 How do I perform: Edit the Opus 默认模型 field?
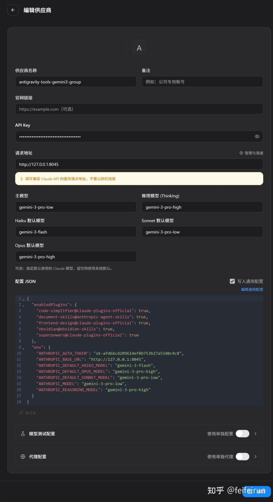(x=76, y=256)
